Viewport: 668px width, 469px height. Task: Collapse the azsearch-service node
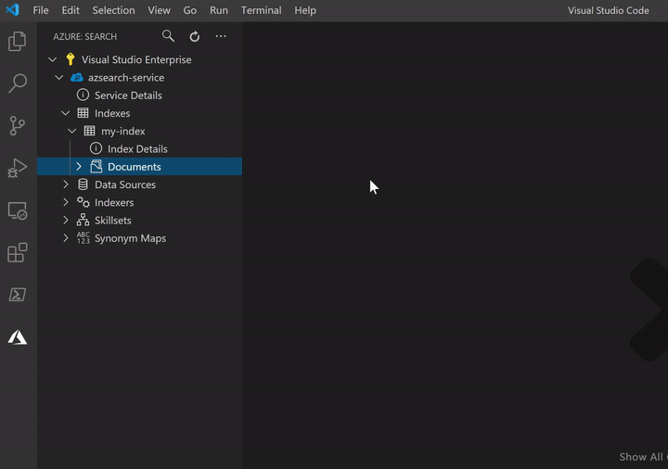[x=59, y=78]
